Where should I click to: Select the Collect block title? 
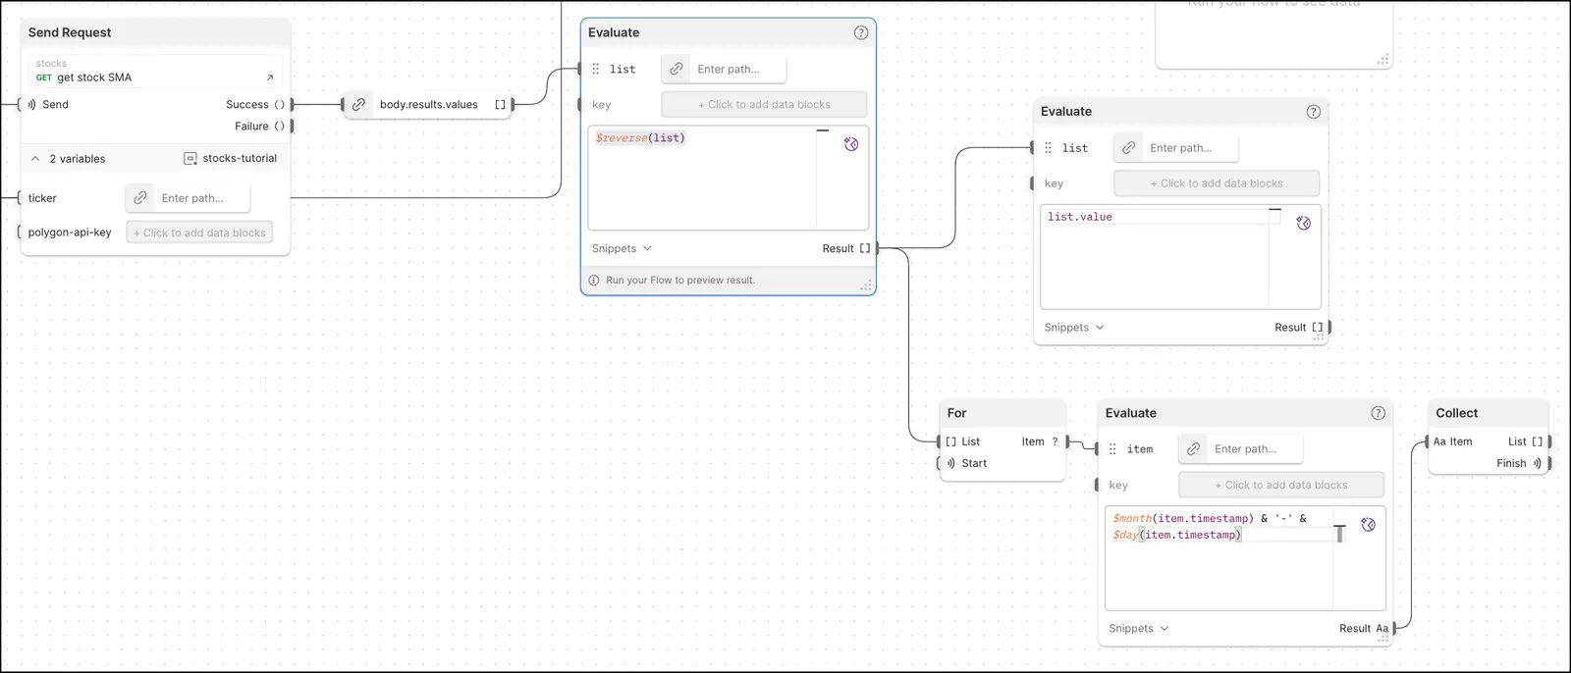point(1456,413)
